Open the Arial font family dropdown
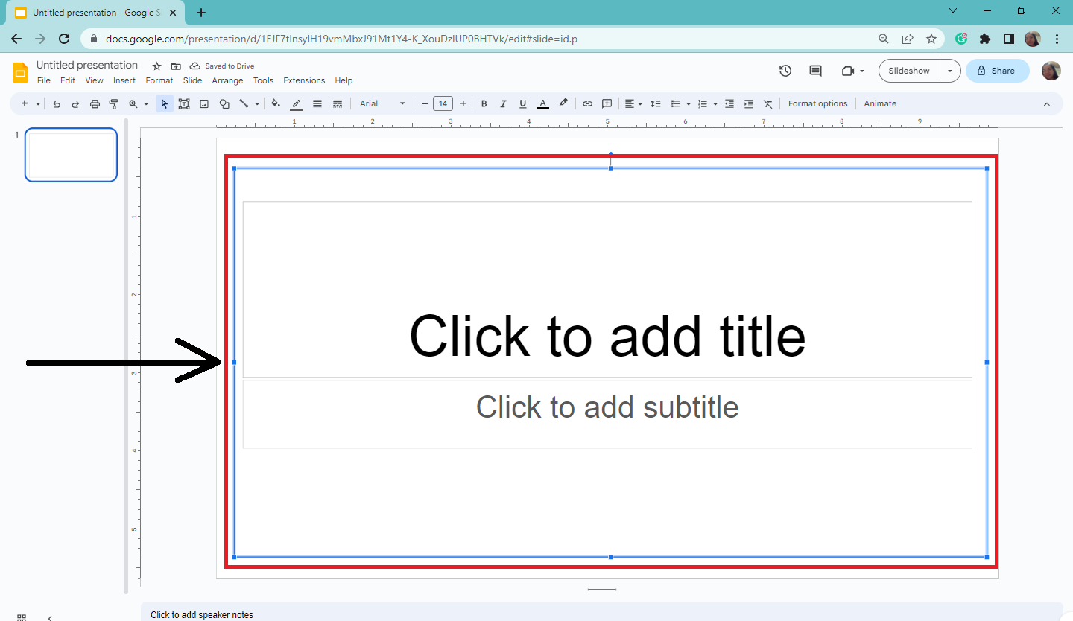 380,103
